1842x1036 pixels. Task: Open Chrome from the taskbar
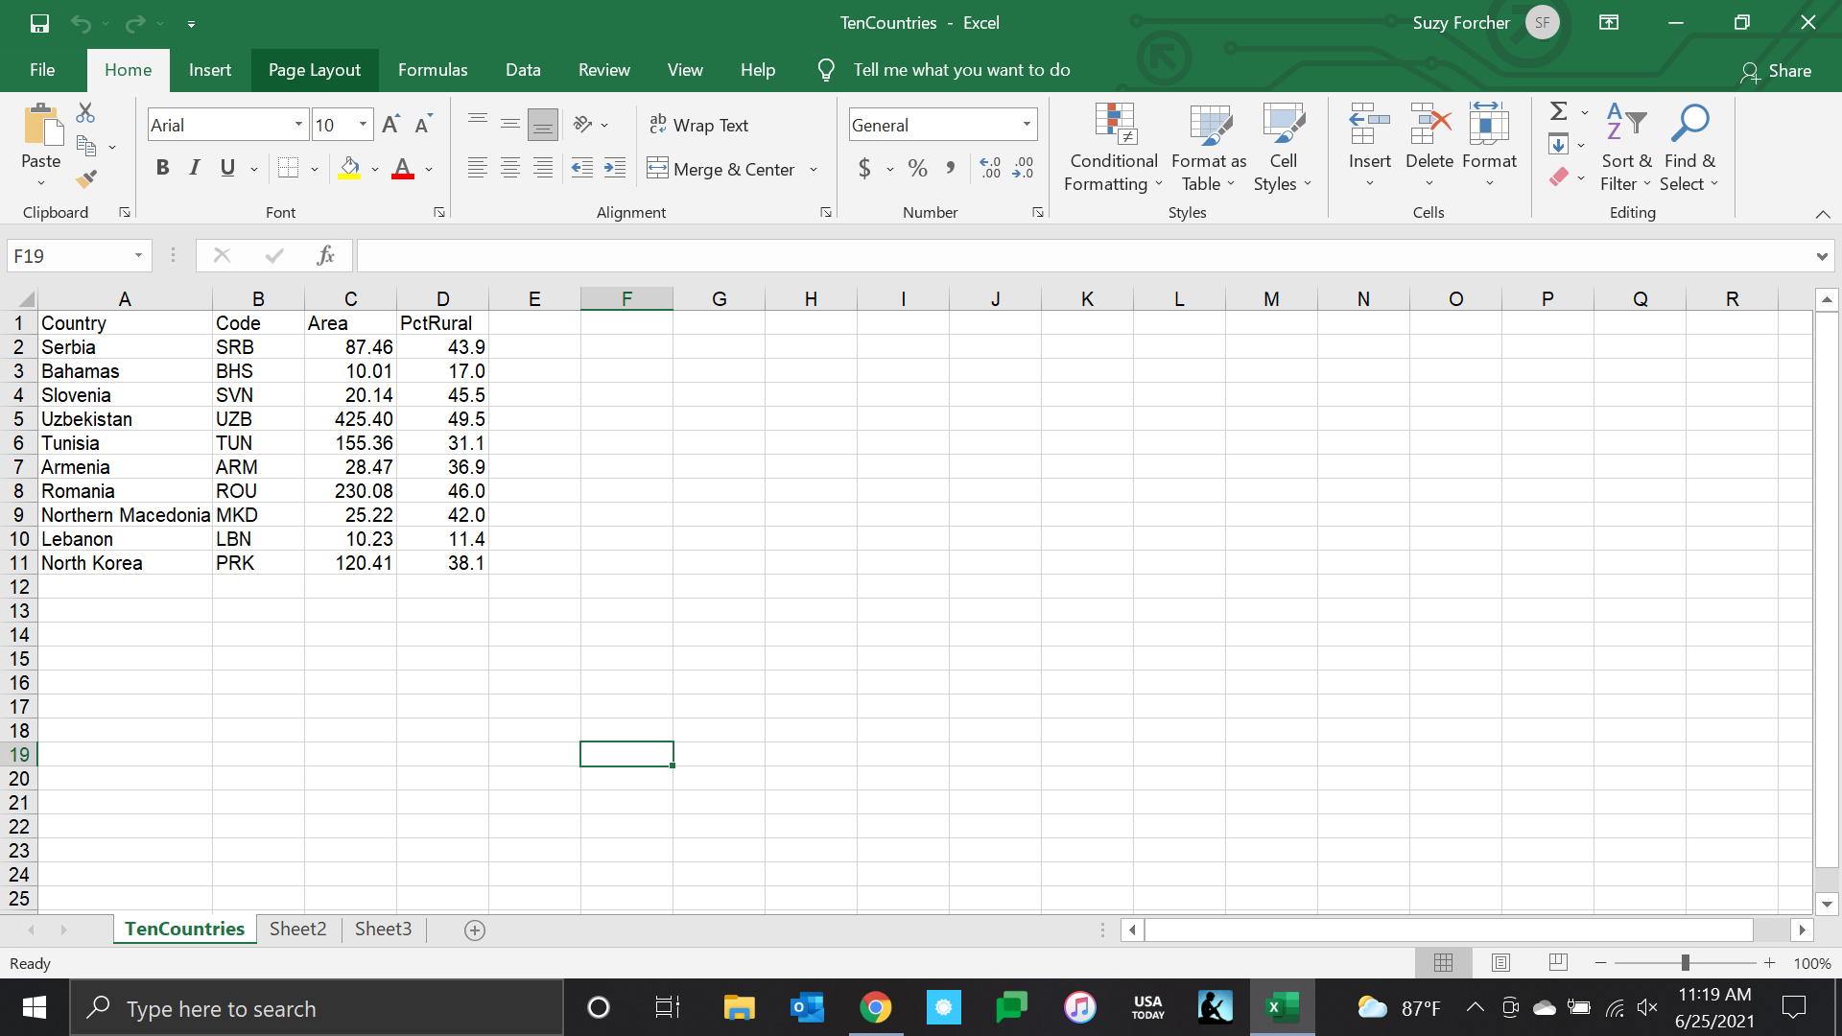tap(875, 1007)
